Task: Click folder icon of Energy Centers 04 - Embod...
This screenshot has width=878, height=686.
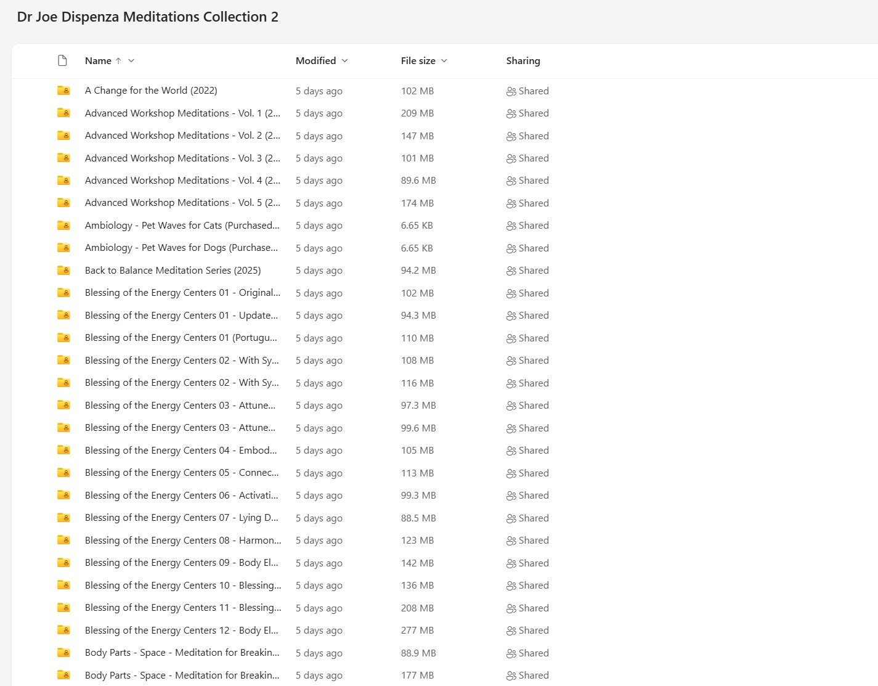Action: point(63,451)
